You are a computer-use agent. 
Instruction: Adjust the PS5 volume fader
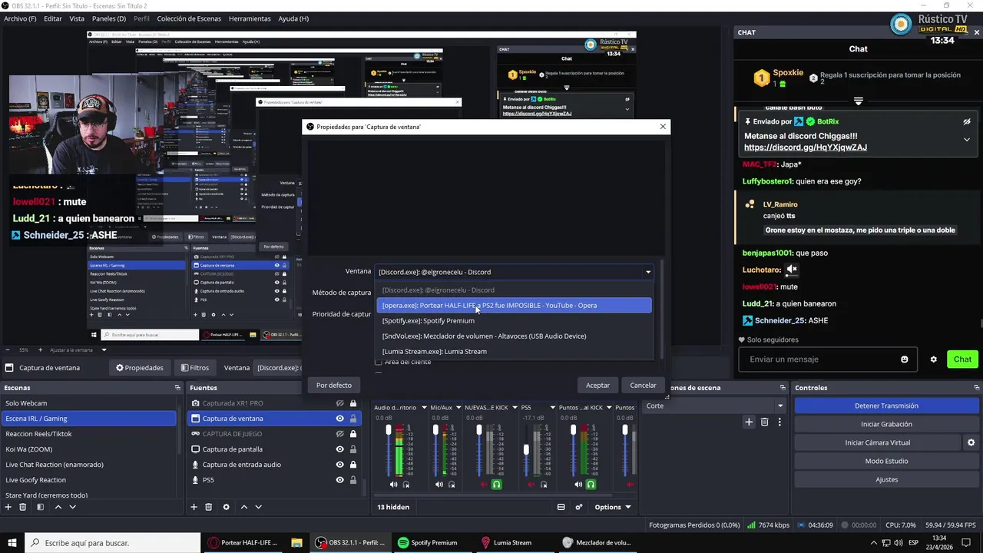coord(526,449)
